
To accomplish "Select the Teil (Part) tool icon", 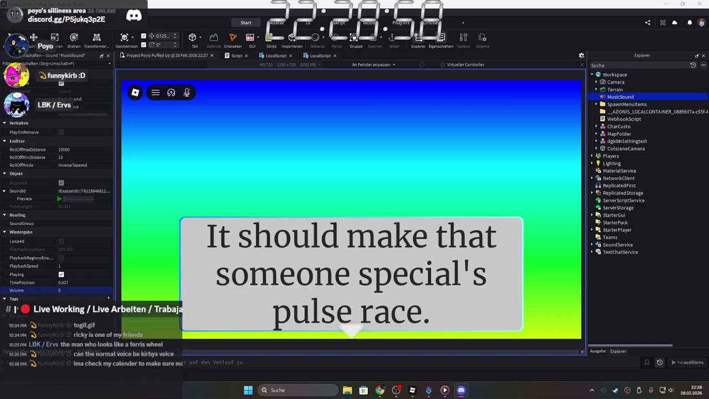I will coord(192,37).
